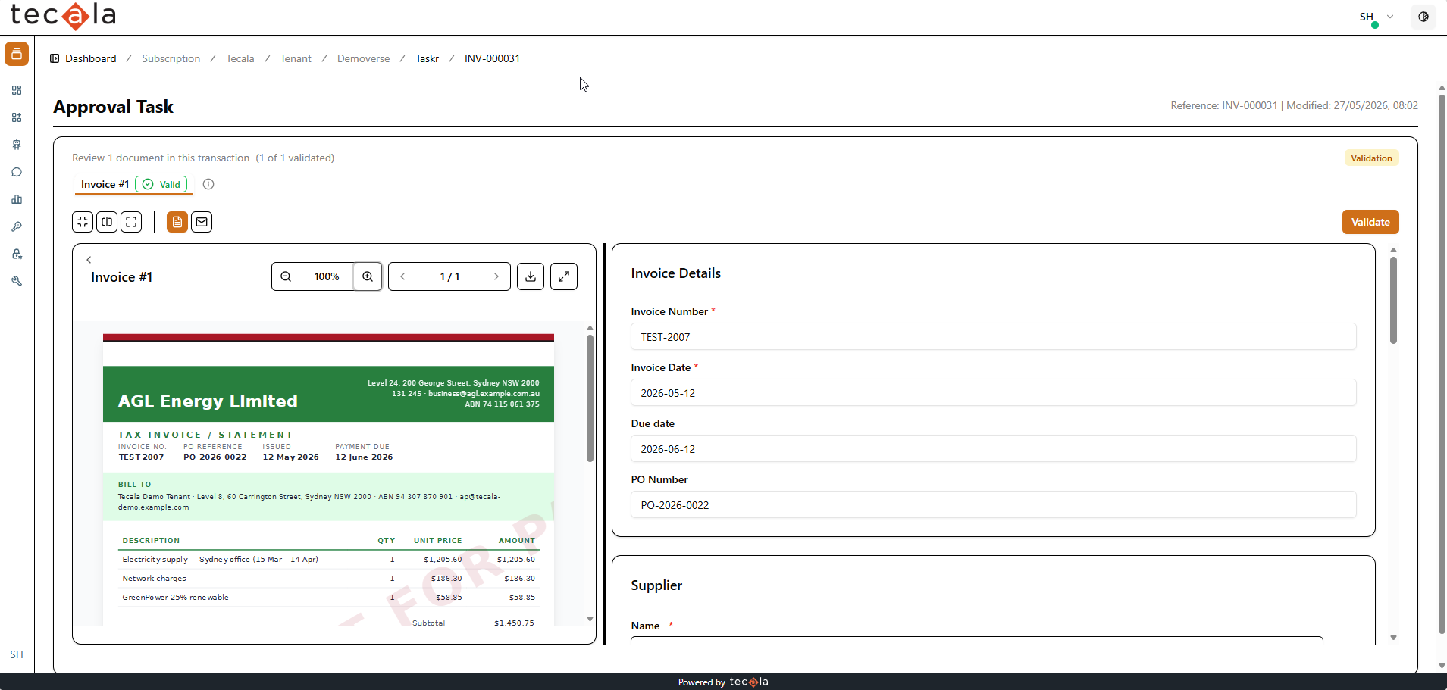Image resolution: width=1447 pixels, height=690 pixels.
Task: Click the Invoice Details heading
Action: point(676,273)
